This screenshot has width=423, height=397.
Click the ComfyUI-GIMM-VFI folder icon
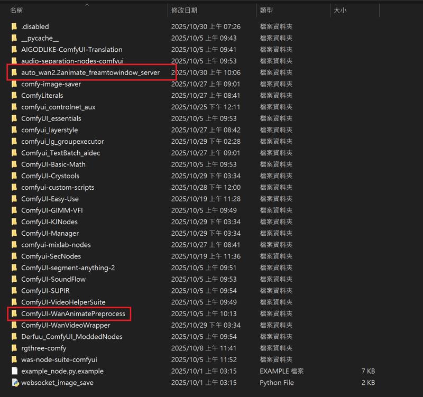coord(14,210)
